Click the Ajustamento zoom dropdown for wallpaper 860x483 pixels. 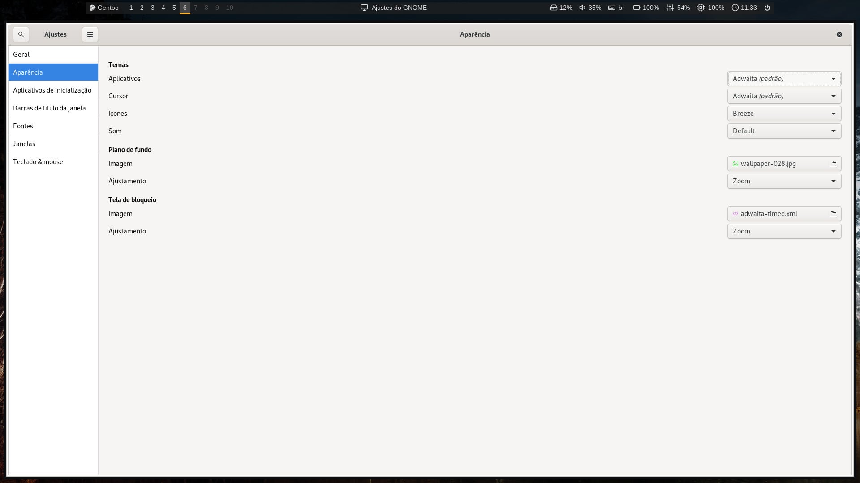(x=784, y=181)
